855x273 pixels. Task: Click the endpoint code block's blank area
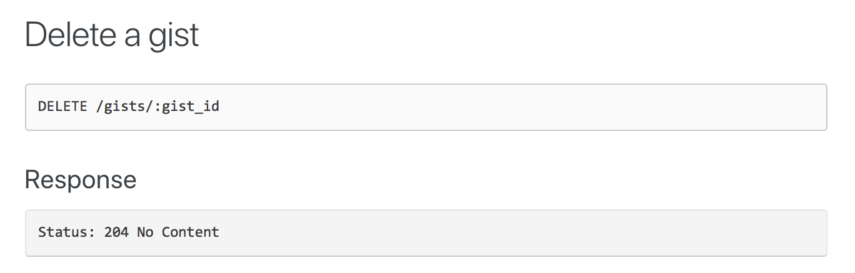pyautogui.click(x=500, y=107)
